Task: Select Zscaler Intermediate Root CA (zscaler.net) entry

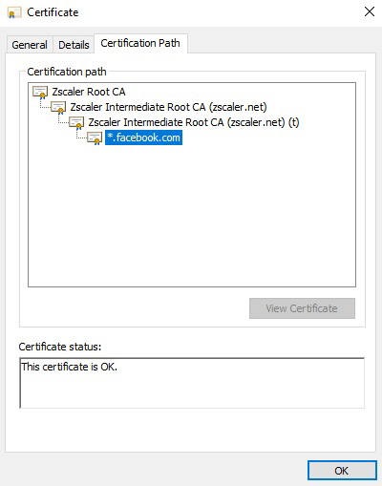Action: click(x=168, y=107)
